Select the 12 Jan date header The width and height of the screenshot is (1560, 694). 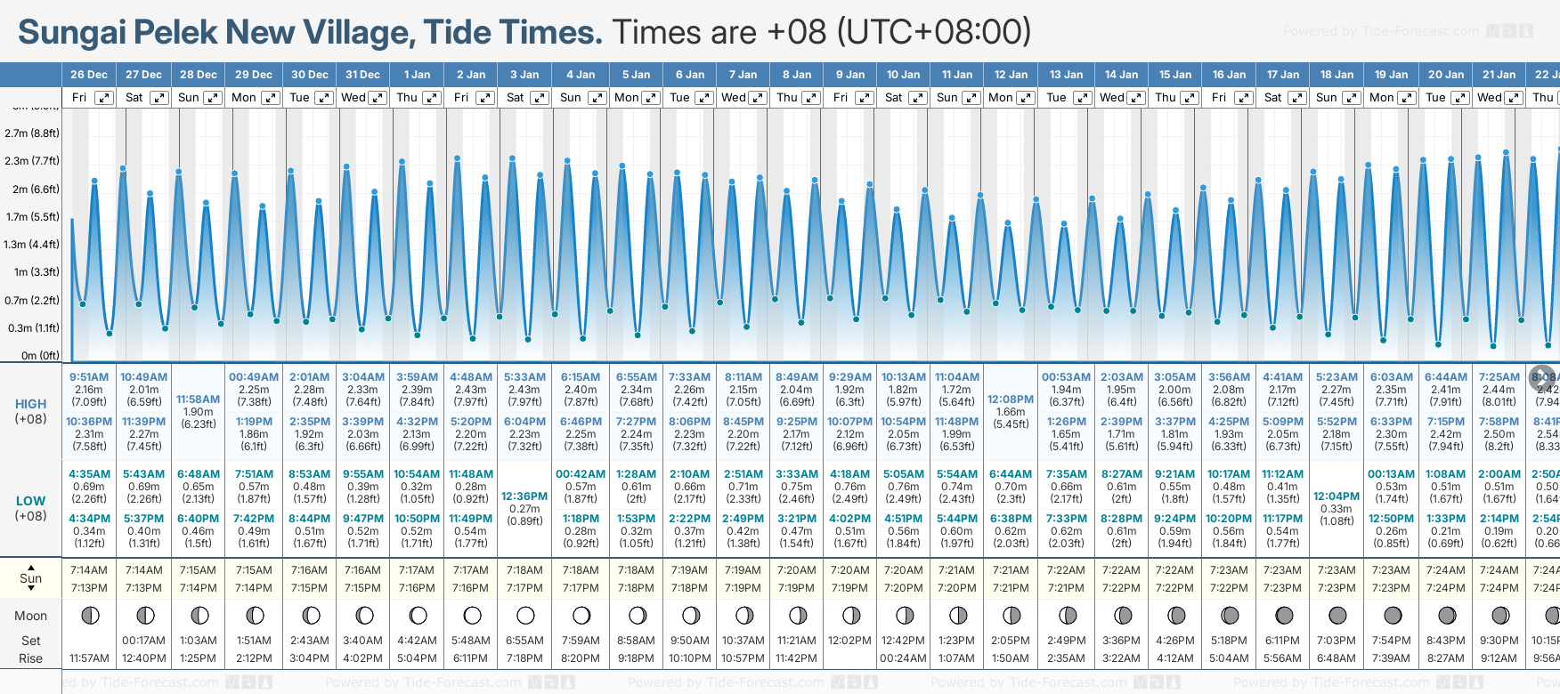[x=1011, y=75]
